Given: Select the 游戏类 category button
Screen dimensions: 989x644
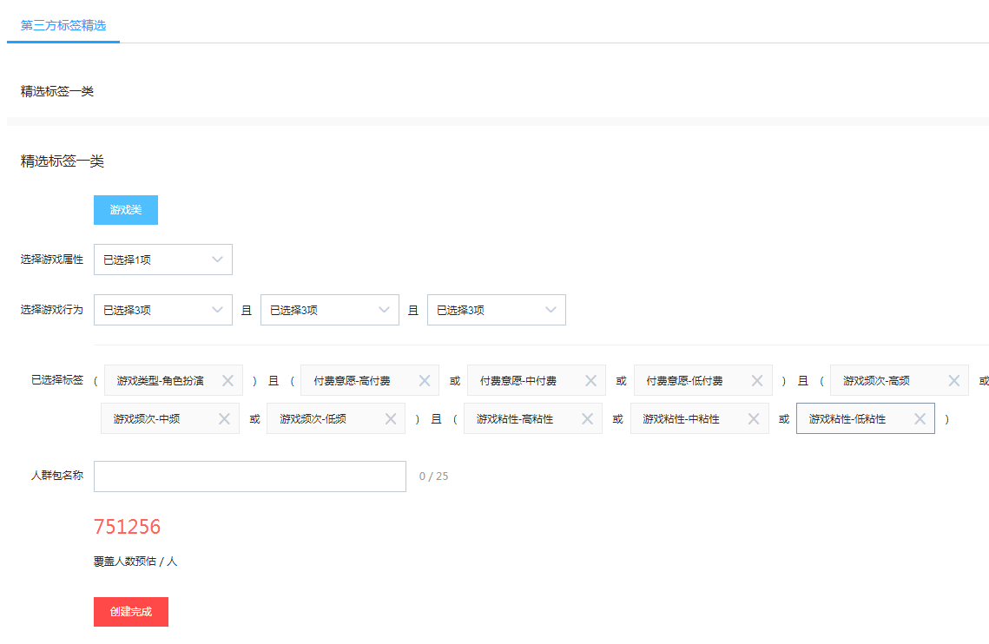Looking at the screenshot, I should click(x=126, y=210).
